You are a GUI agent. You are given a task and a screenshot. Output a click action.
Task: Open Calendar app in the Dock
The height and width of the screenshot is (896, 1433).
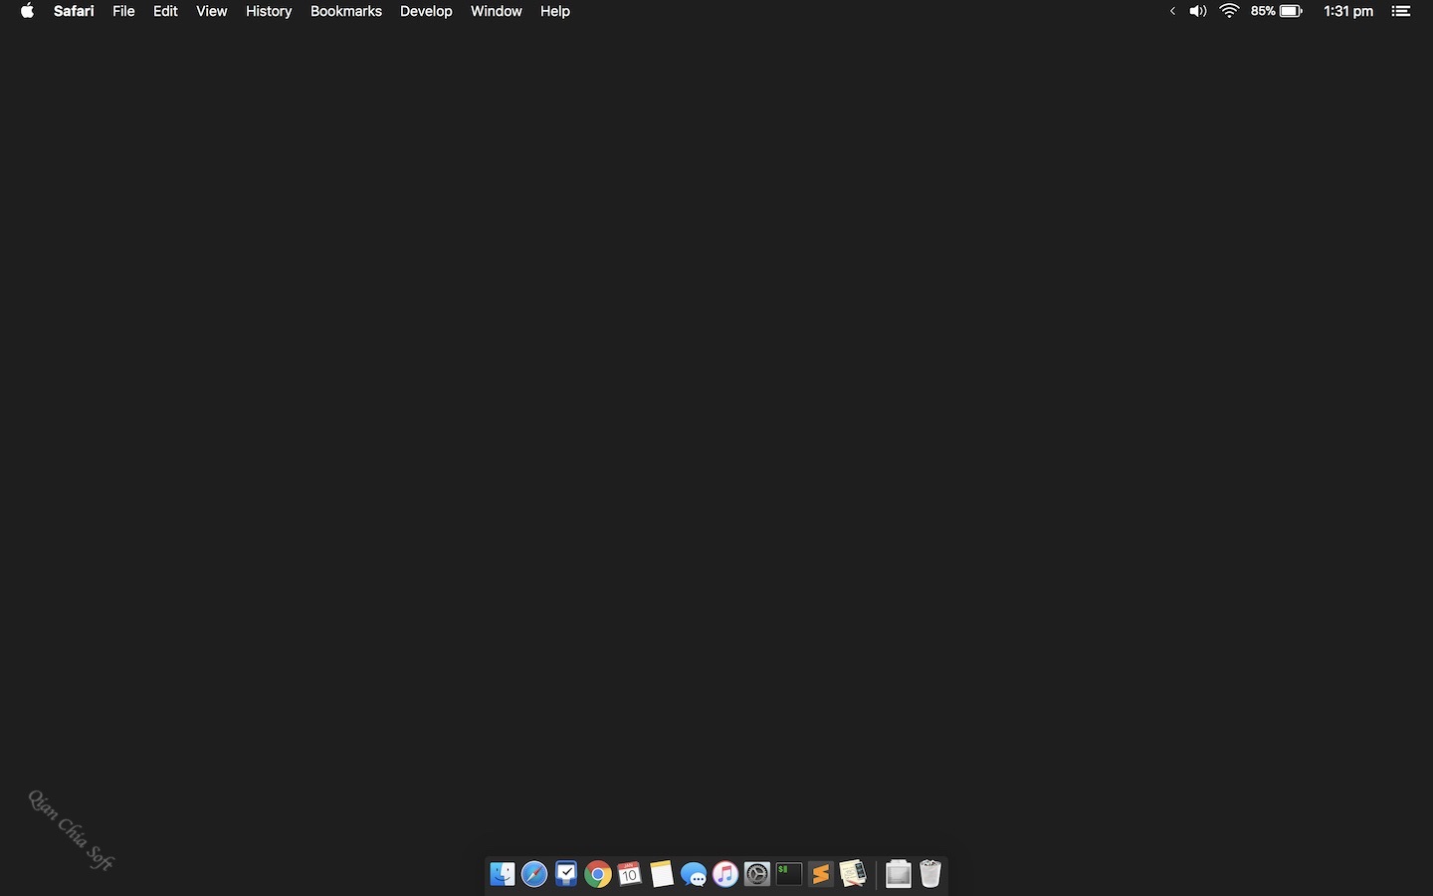(630, 874)
